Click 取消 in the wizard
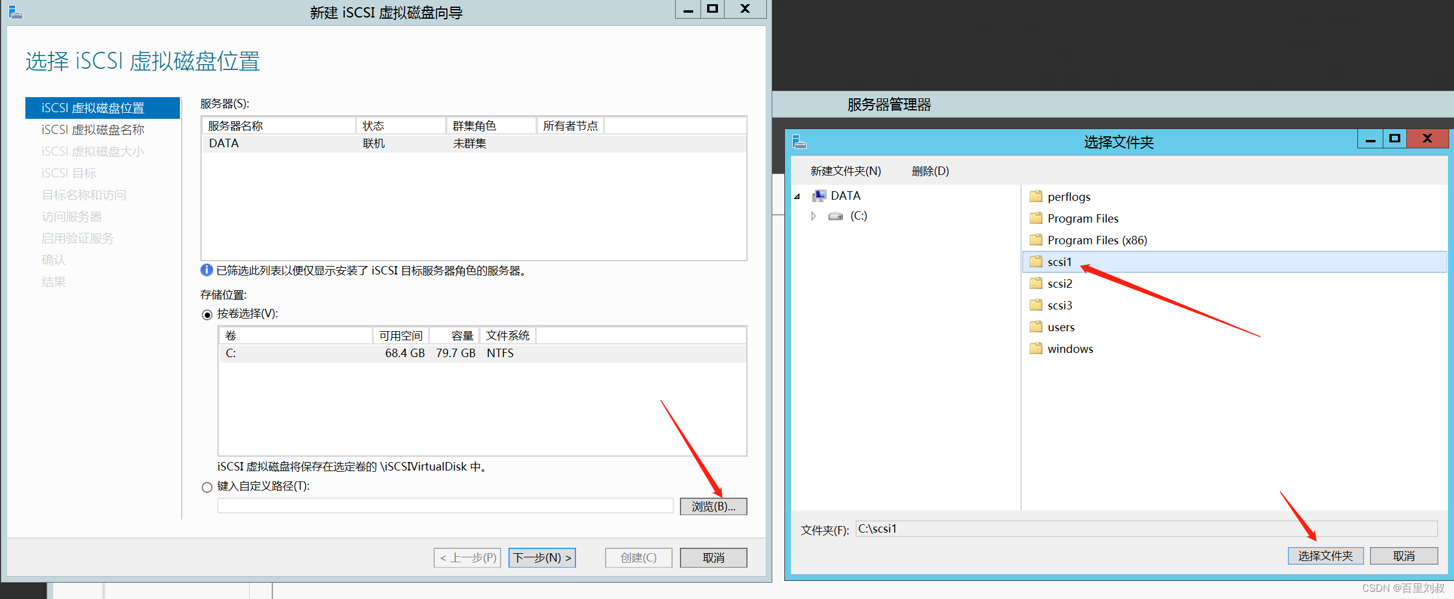Viewport: 1454px width, 599px height. tap(714, 558)
